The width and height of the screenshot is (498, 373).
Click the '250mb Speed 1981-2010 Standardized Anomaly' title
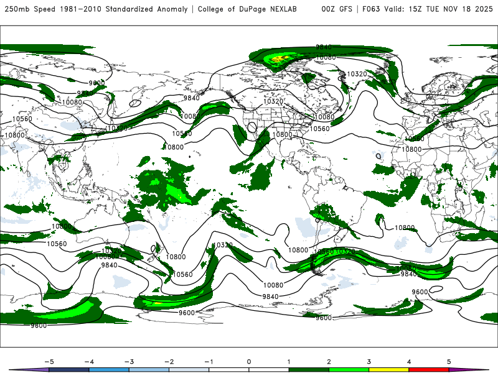click(x=96, y=9)
